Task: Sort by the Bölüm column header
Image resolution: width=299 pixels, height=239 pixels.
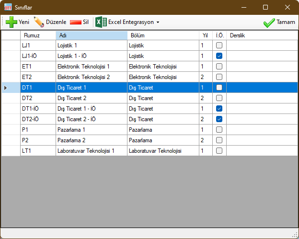Action: 162,35
